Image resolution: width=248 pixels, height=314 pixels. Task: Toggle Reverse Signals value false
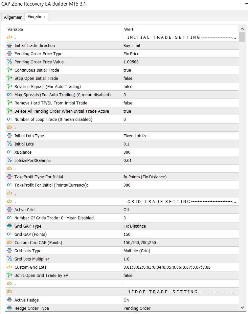[180, 86]
